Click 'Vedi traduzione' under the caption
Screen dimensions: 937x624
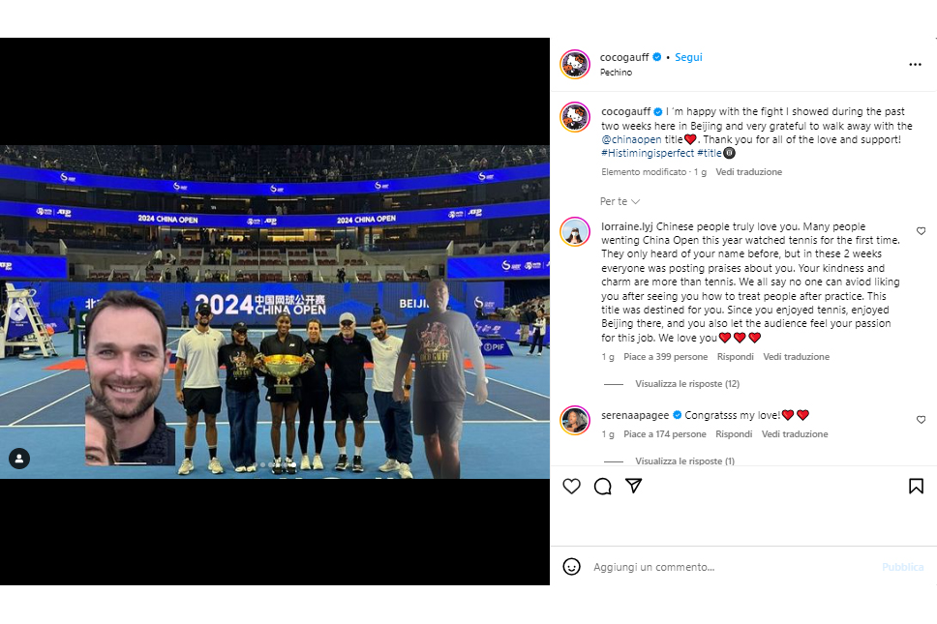pyautogui.click(x=749, y=172)
